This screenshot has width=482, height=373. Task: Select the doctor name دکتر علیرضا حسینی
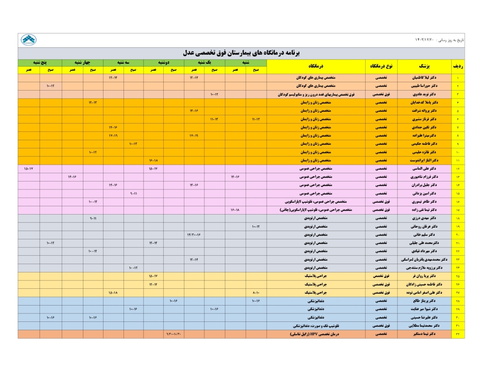click(424, 317)
